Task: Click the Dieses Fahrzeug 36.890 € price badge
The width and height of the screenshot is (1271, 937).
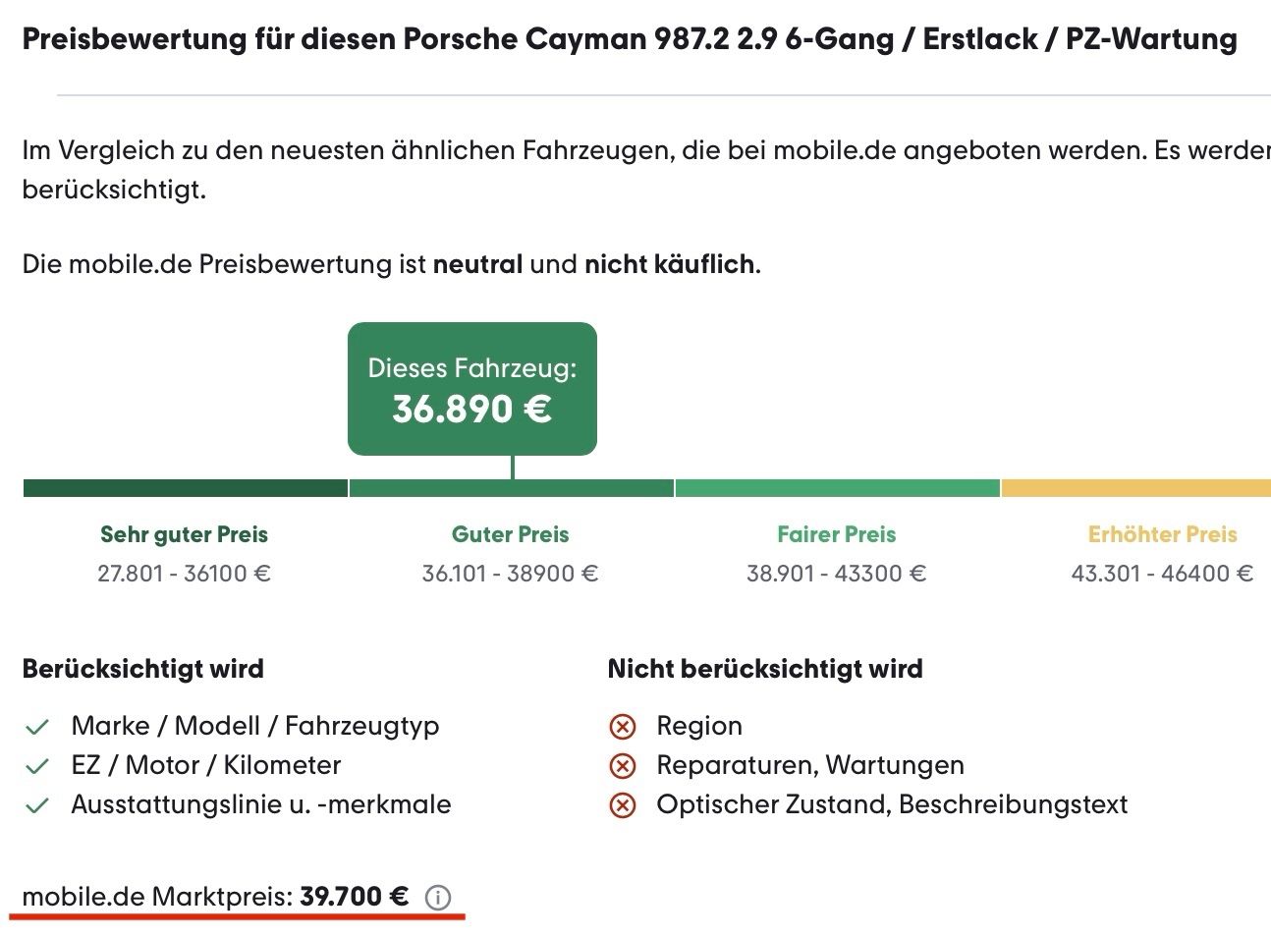Action: pyautogui.click(x=472, y=389)
